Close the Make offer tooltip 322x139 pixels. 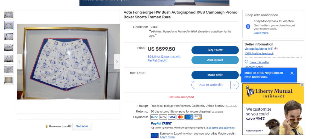click(x=292, y=73)
